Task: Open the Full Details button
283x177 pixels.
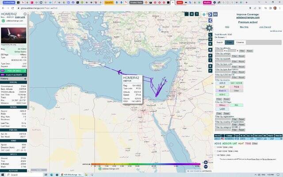Action: [14, 71]
